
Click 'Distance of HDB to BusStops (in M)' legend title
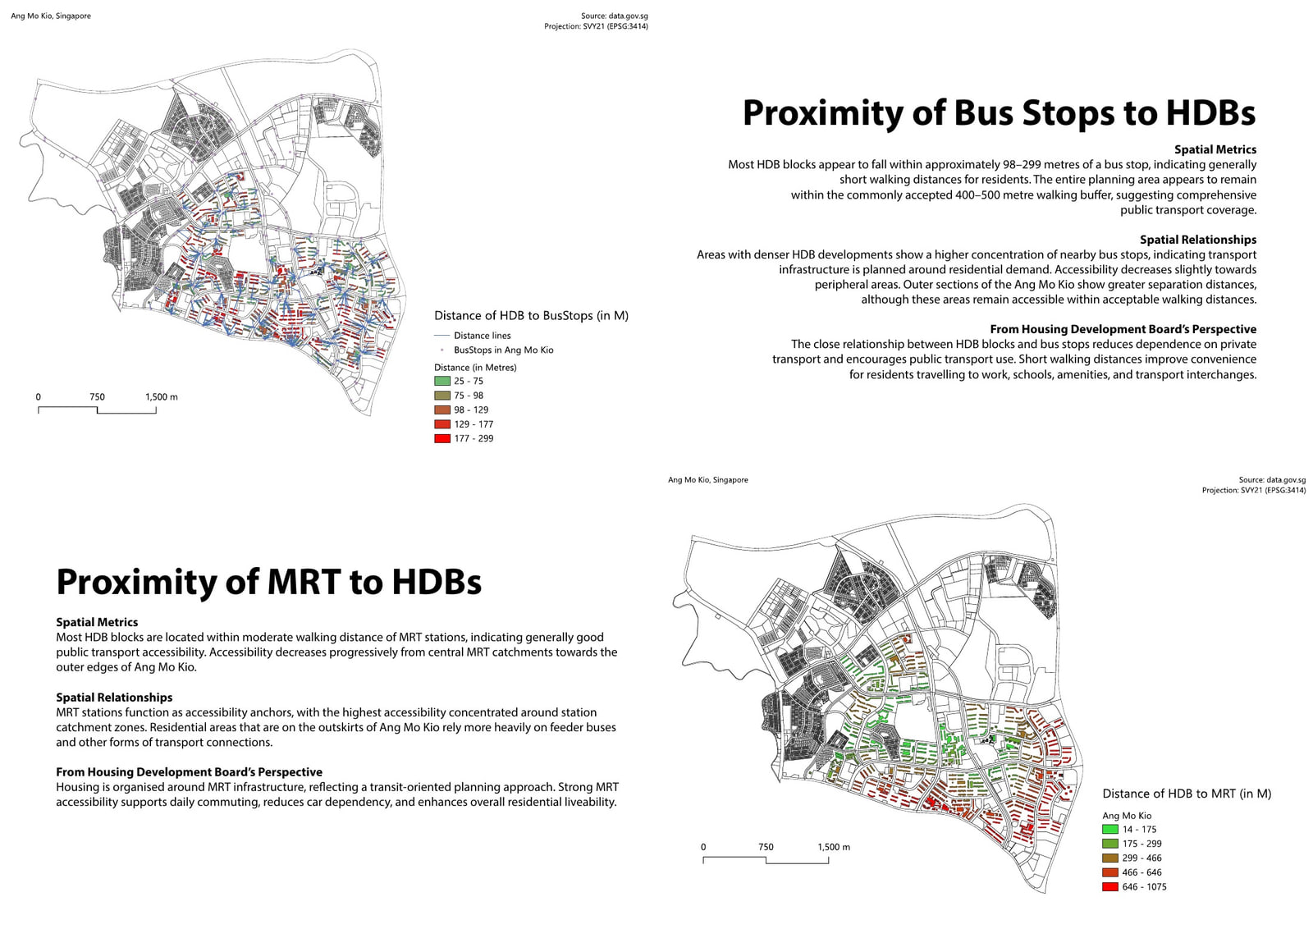click(531, 315)
